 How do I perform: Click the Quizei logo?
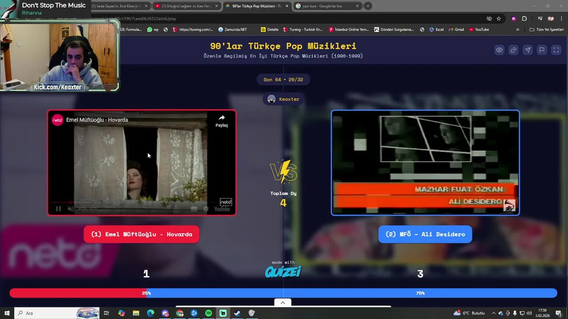pos(283,272)
